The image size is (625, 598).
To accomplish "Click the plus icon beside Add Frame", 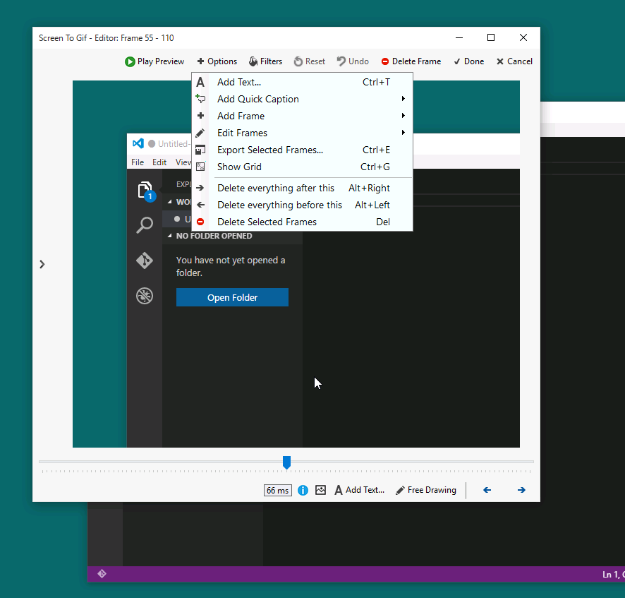I will 200,116.
